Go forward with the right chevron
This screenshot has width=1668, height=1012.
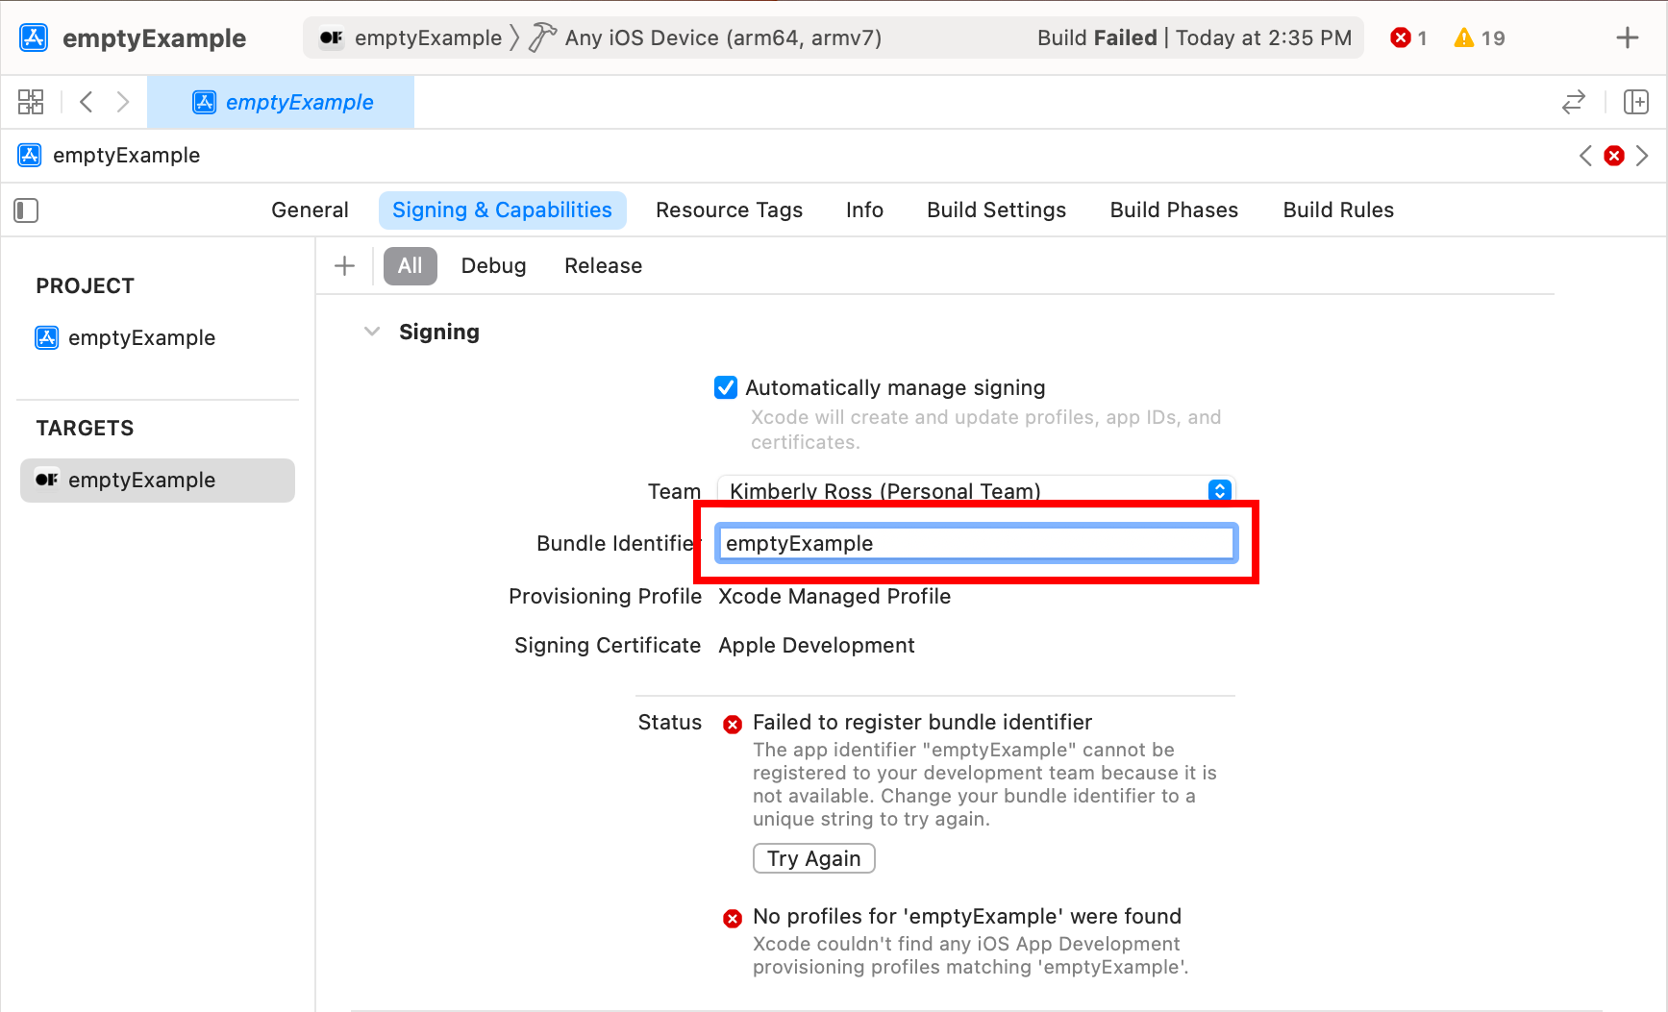click(x=122, y=102)
